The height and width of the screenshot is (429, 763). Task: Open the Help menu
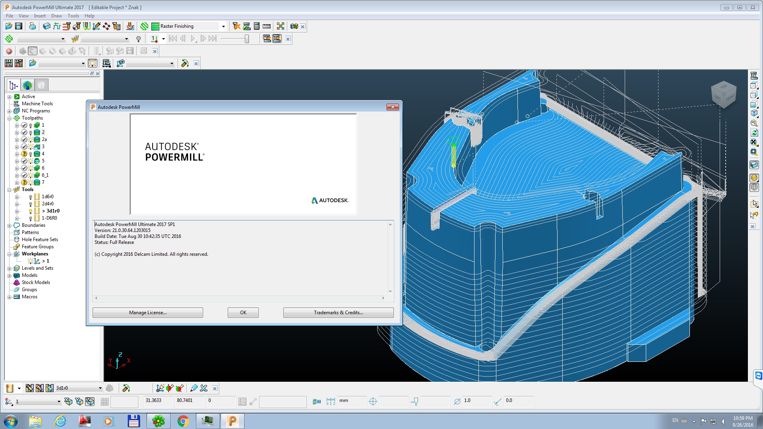click(89, 16)
